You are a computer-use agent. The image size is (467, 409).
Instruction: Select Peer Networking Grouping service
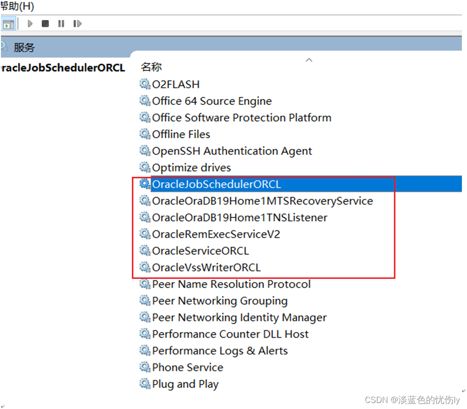220,301
